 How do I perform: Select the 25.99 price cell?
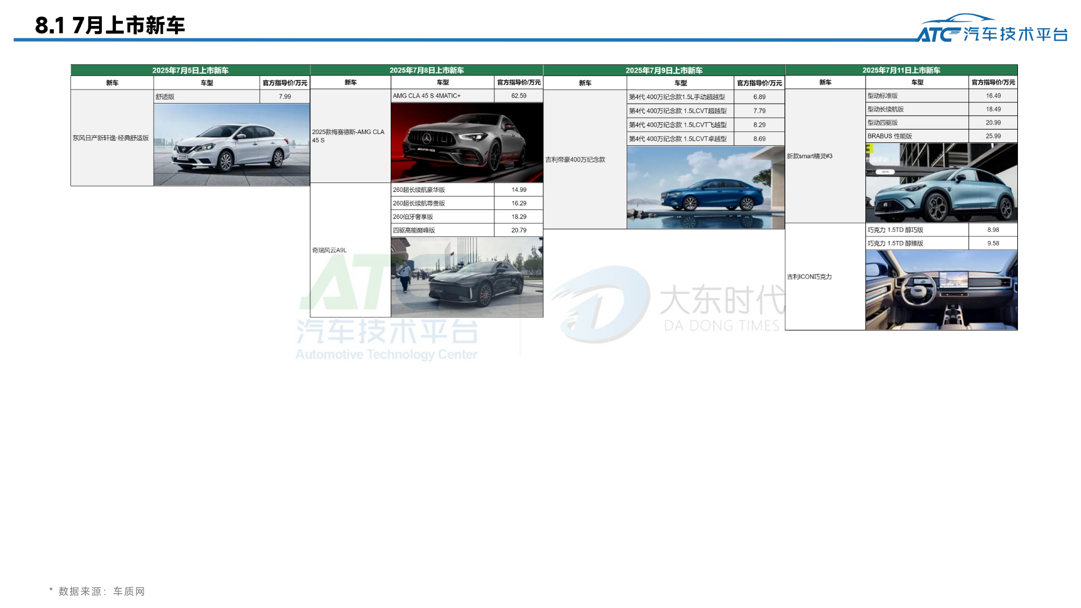pyautogui.click(x=993, y=136)
